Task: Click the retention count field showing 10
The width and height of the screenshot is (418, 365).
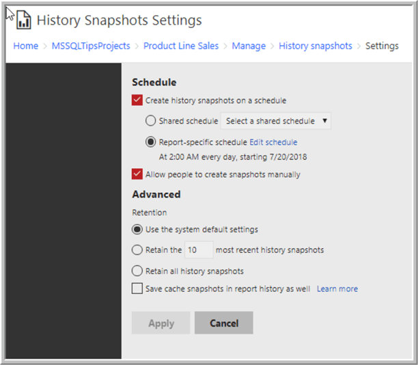Action: (199, 249)
